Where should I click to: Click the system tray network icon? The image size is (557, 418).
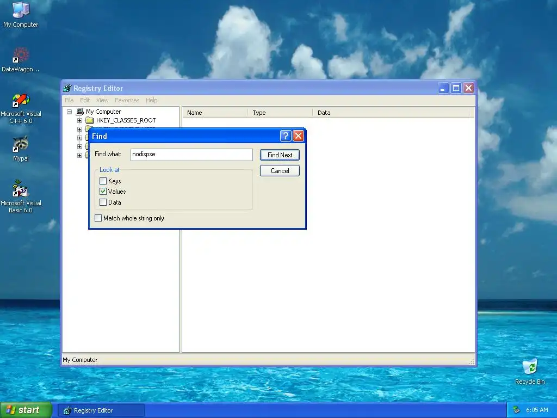517,410
